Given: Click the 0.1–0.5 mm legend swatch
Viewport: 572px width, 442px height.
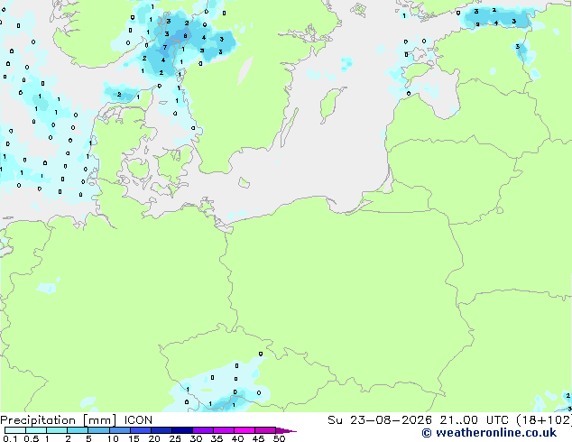Looking at the screenshot, I should (x=15, y=430).
